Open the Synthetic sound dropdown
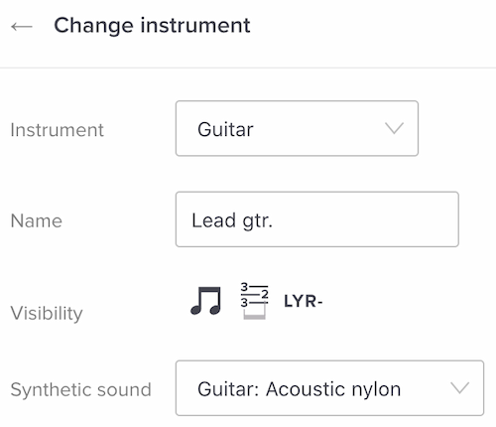496x427 pixels. [329, 388]
